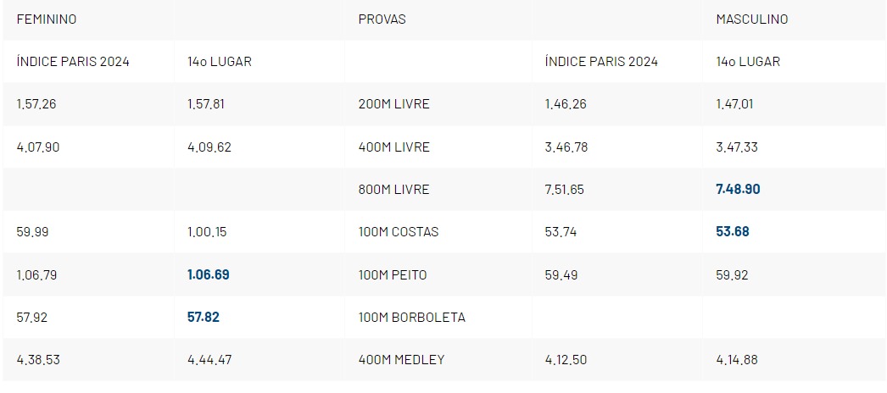
Task: Select the bold 1.06.69 value
Action: click(209, 274)
